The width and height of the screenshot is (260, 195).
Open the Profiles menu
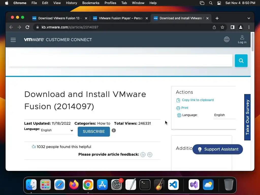coord(110,3)
